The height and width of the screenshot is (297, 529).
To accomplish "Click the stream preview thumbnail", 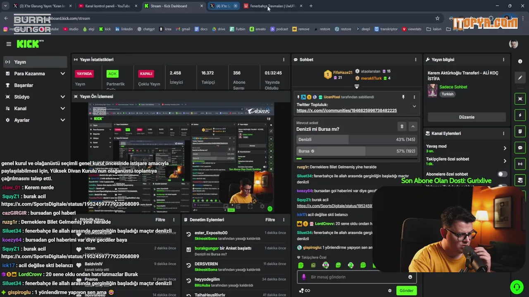I will [181, 157].
